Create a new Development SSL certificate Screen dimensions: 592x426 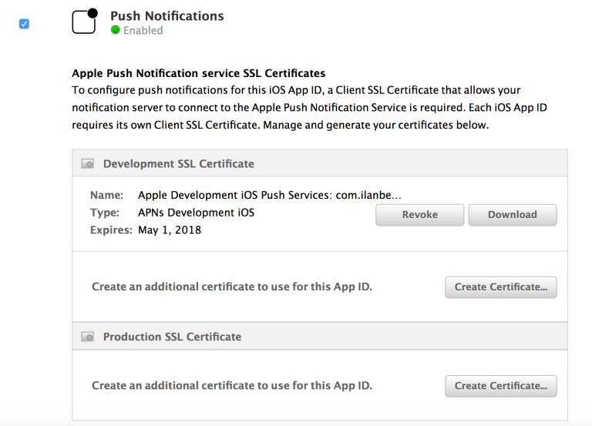(500, 287)
